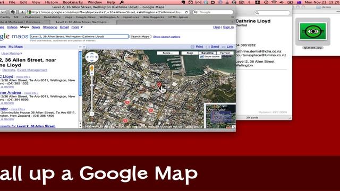The height and width of the screenshot is (191, 340).
Task: Click the Sign in link
Action: tap(228, 27)
